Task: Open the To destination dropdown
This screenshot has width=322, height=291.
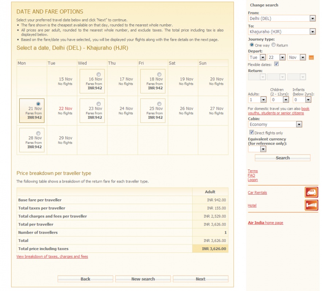Action: pos(312,32)
